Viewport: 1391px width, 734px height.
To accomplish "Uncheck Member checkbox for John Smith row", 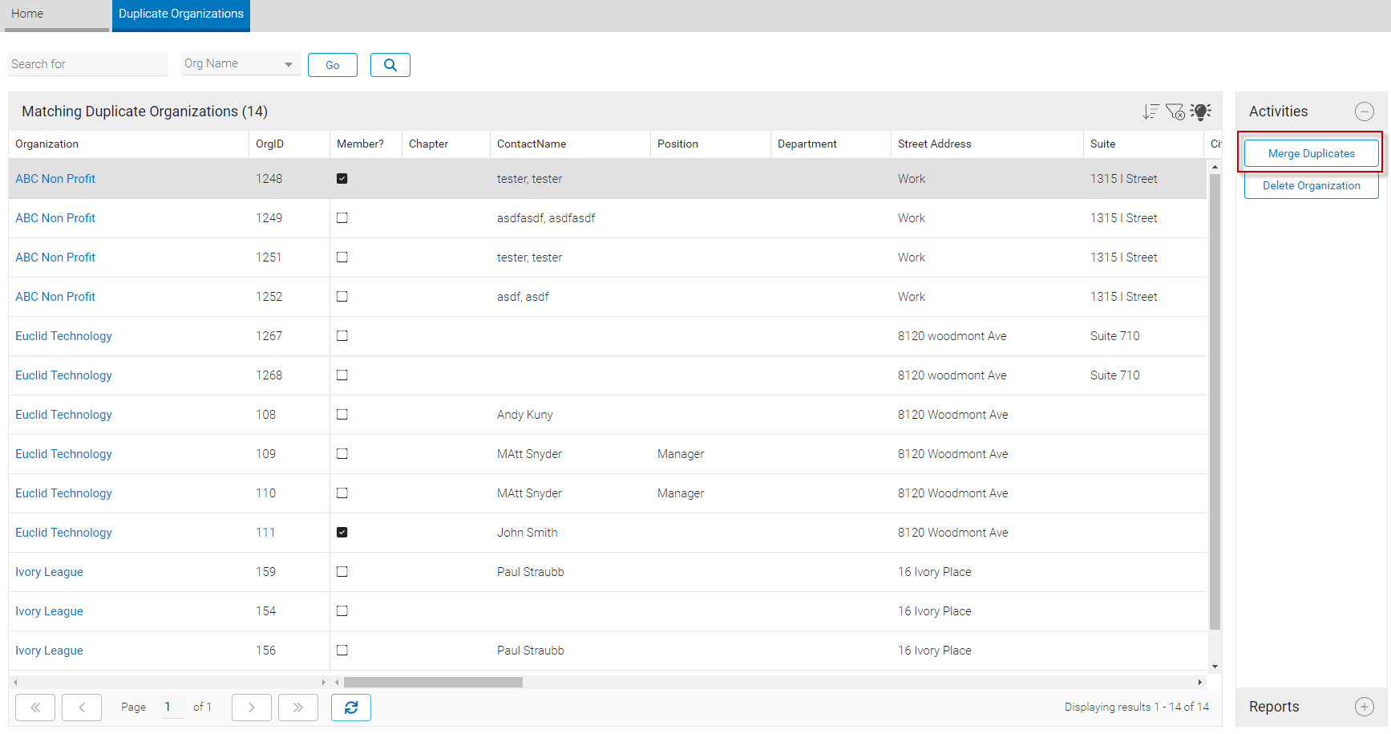I will click(342, 533).
